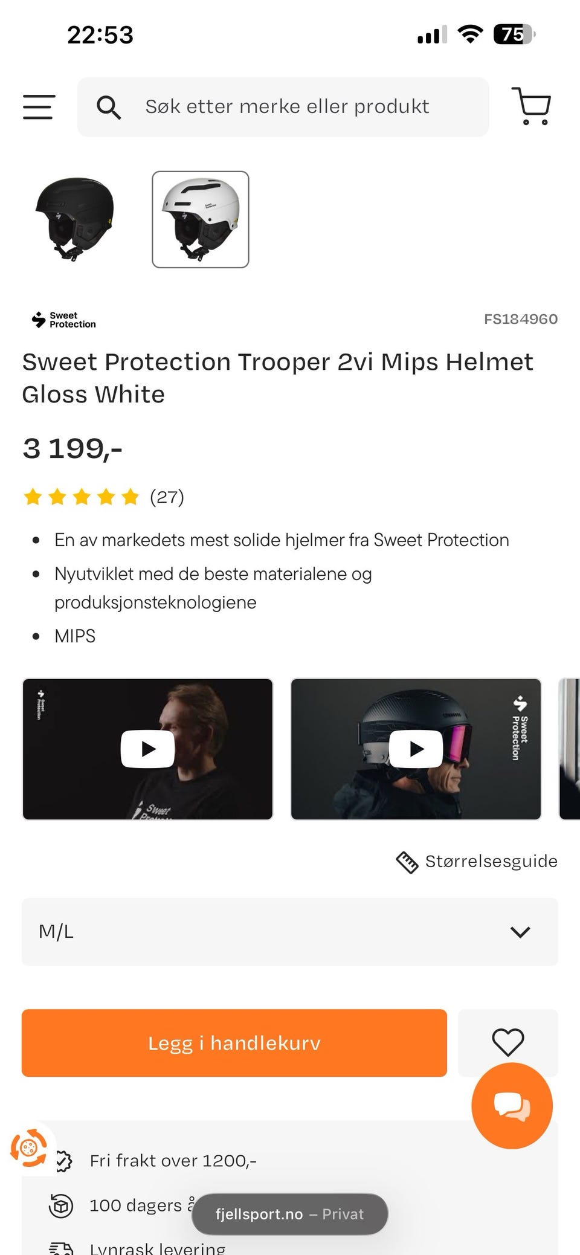Open the hamburger menu
Image resolution: width=580 pixels, height=1255 pixels.
pyautogui.click(x=39, y=107)
